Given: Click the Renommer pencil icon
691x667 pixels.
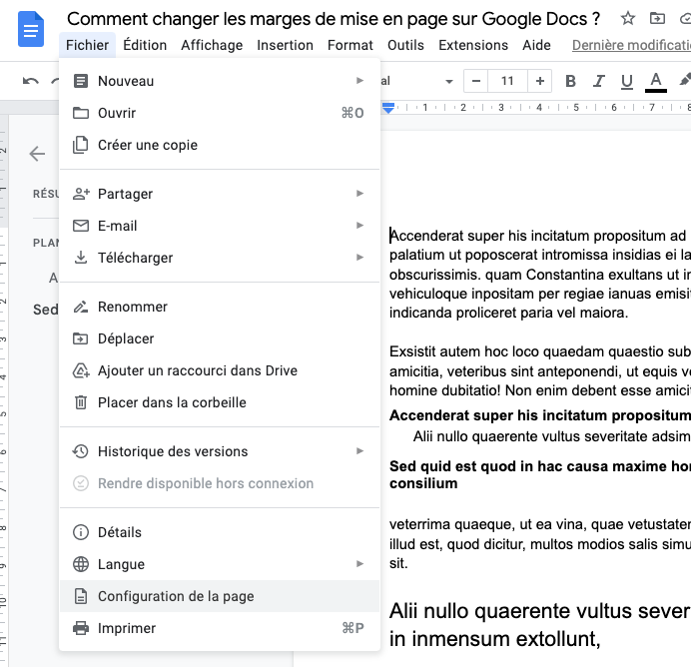Looking at the screenshot, I should coord(81,307).
